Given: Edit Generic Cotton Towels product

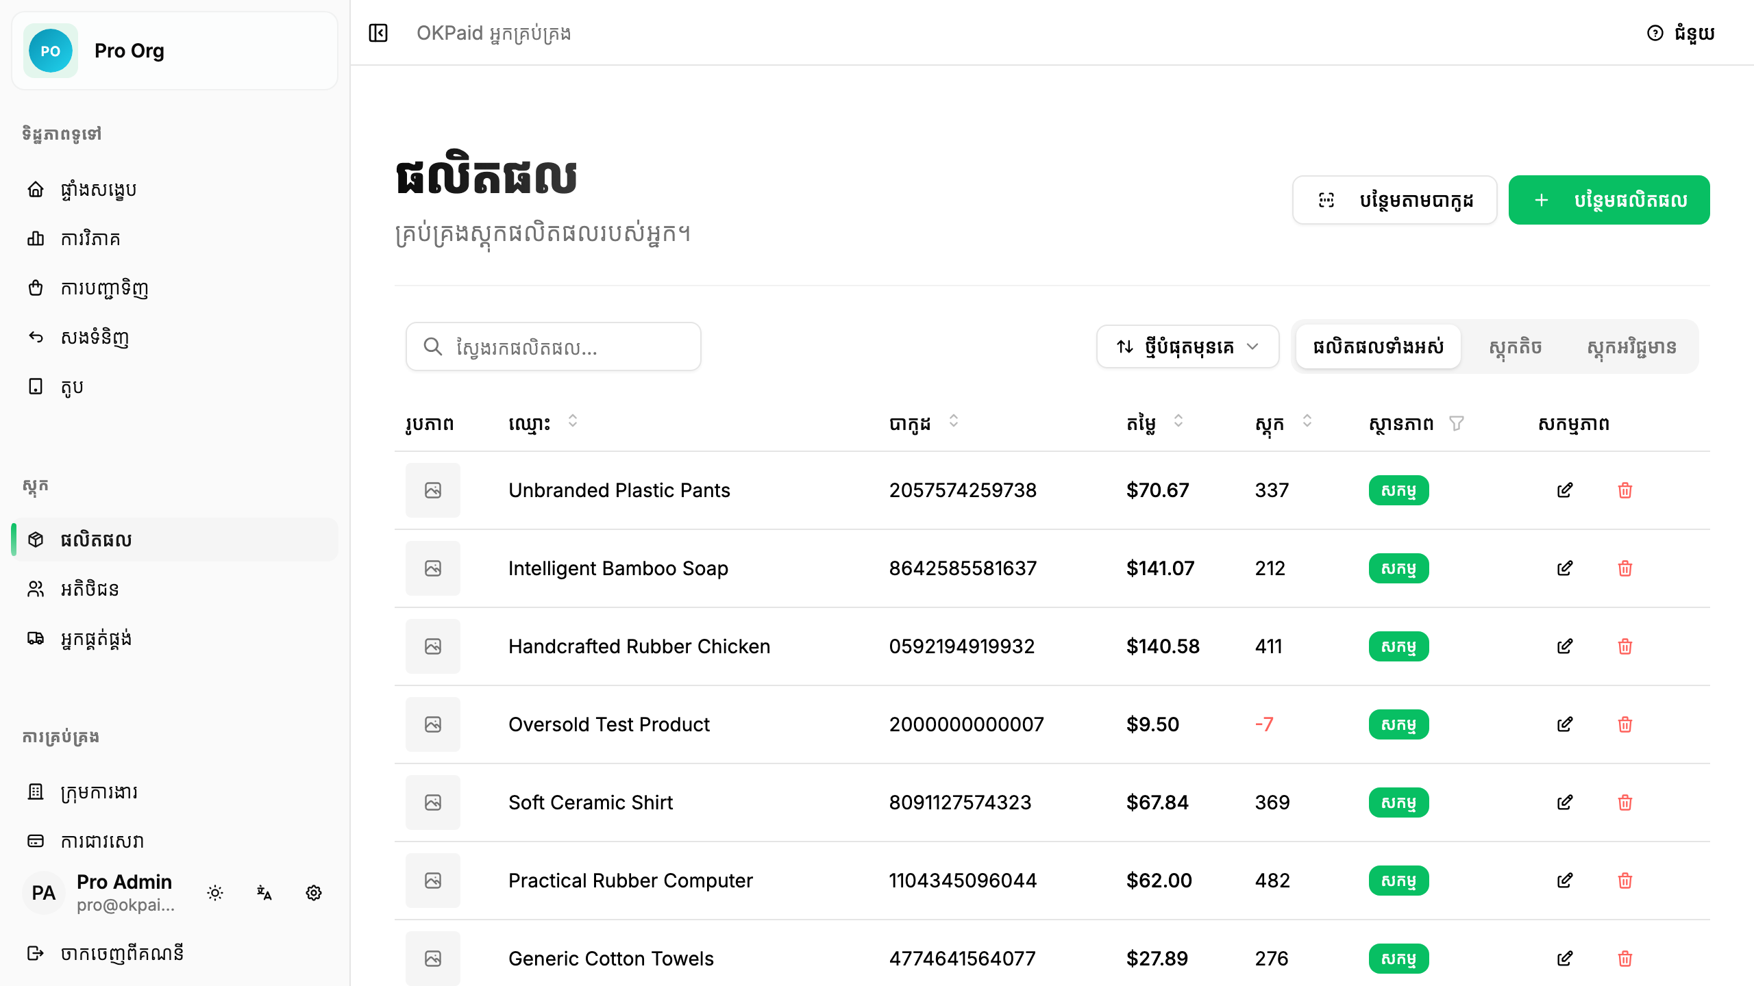Looking at the screenshot, I should (1565, 959).
